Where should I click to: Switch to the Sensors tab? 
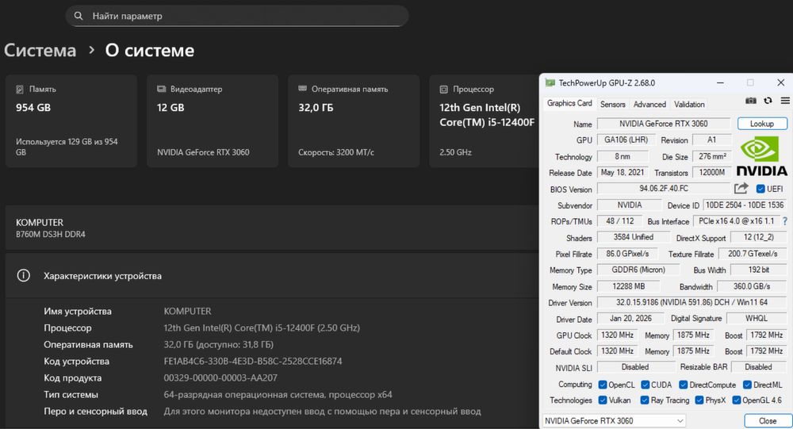[612, 104]
